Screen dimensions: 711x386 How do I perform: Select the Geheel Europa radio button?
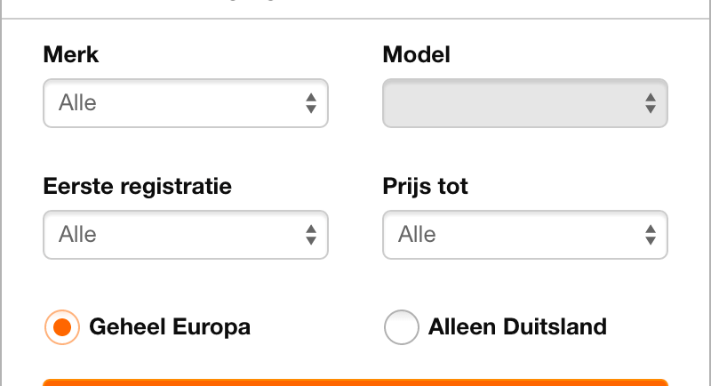click(62, 327)
